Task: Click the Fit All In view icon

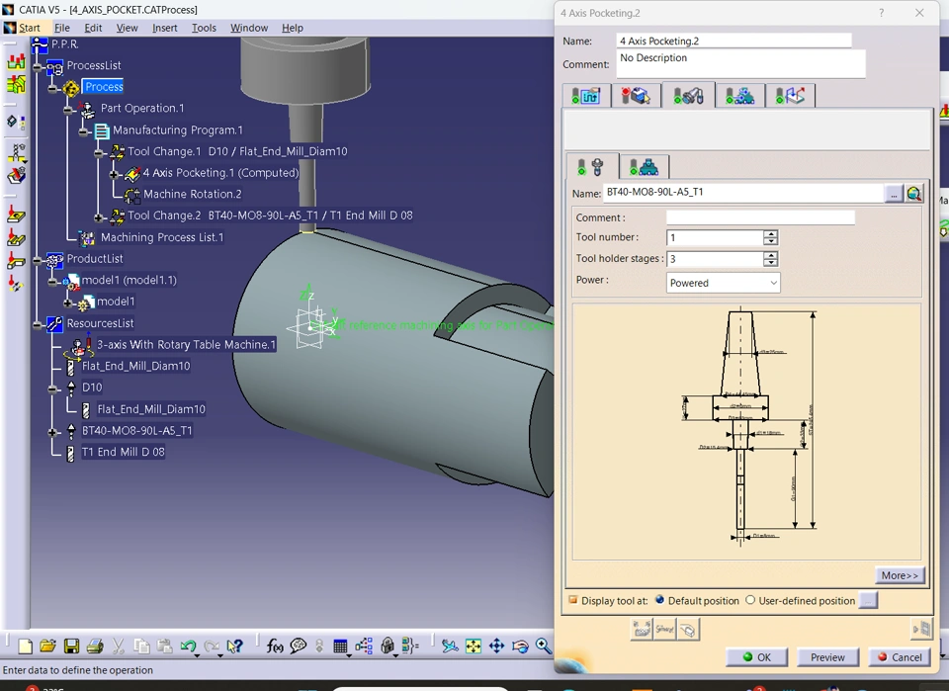Action: point(474,647)
